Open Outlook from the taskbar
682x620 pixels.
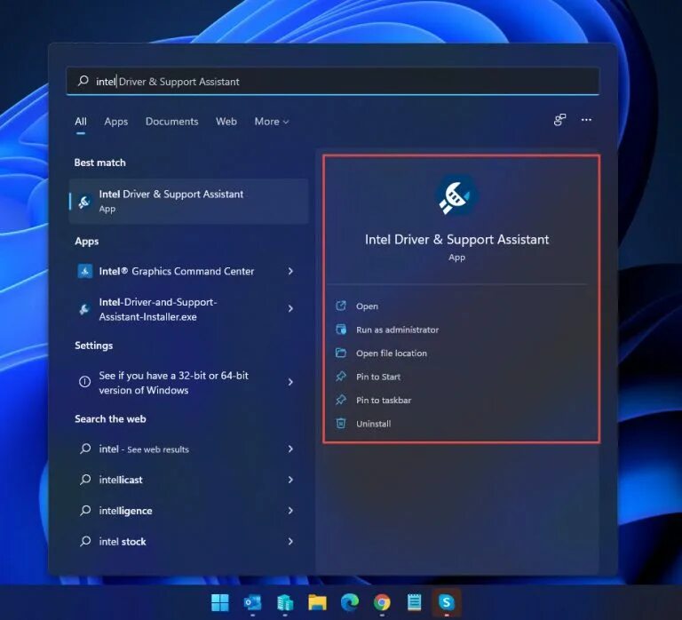[x=253, y=602]
